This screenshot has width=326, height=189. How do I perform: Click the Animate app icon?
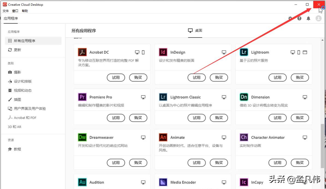point(163,137)
